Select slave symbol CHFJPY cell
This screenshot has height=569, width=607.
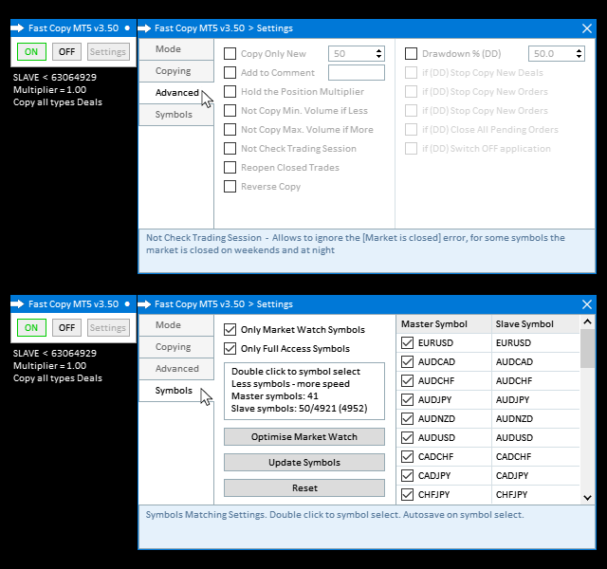[536, 495]
